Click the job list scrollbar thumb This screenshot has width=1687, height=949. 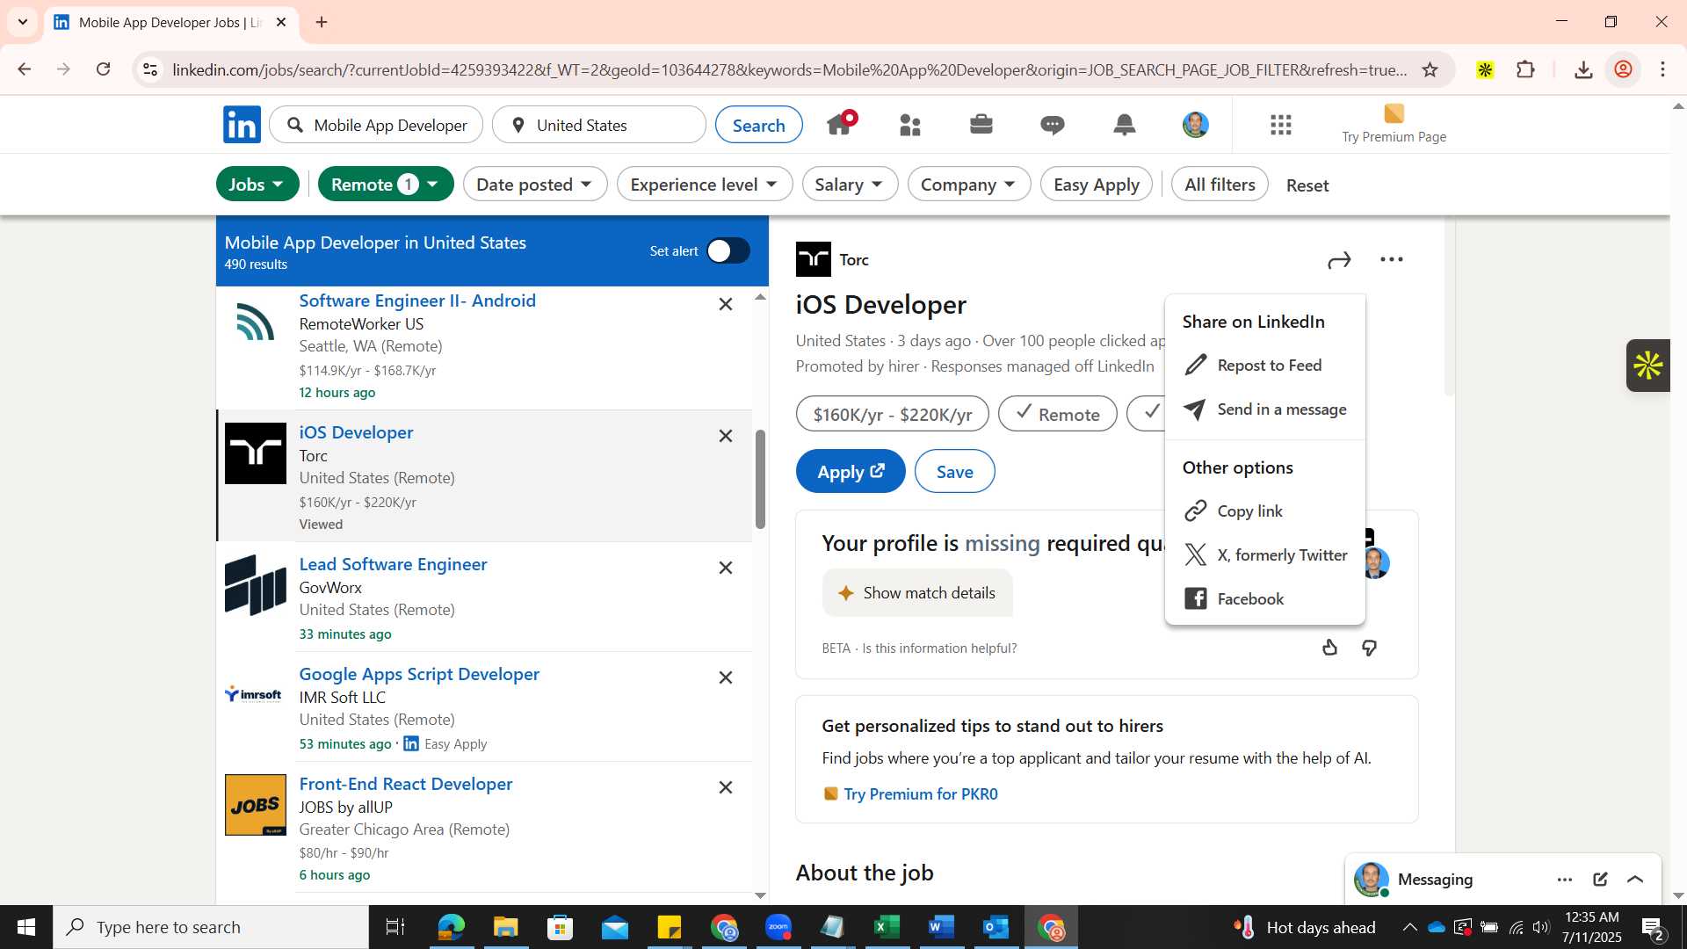click(760, 480)
